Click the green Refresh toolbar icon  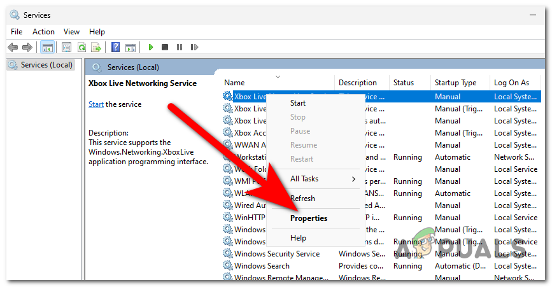(x=81, y=47)
